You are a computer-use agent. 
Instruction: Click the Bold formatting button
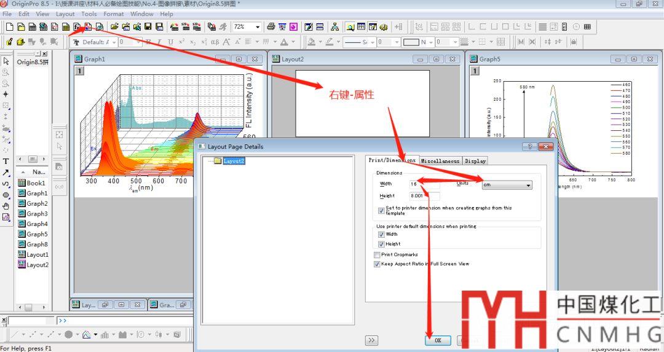pos(148,42)
